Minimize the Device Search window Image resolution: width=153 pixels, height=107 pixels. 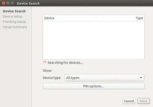click(x=8, y=3)
